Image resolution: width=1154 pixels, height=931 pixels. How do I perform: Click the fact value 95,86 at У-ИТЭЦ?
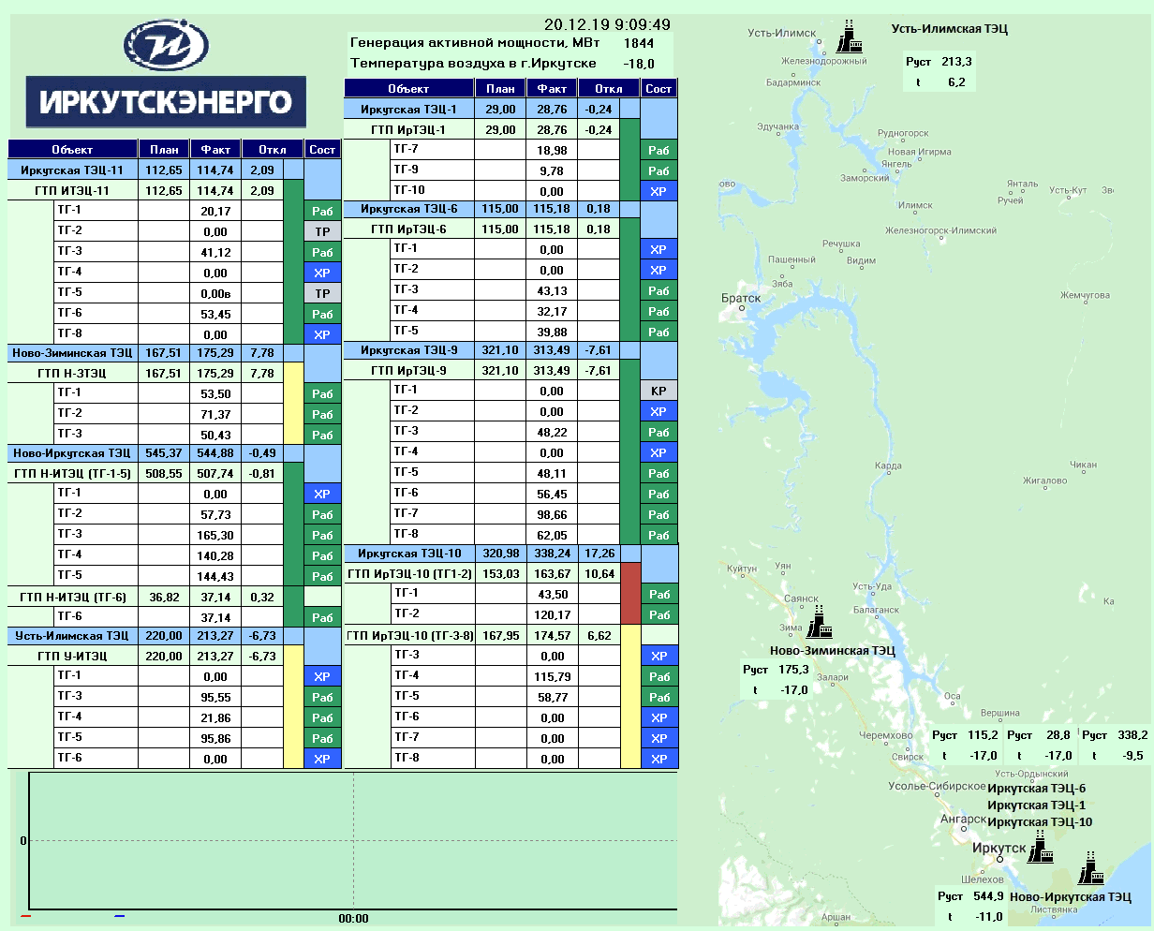(x=215, y=738)
